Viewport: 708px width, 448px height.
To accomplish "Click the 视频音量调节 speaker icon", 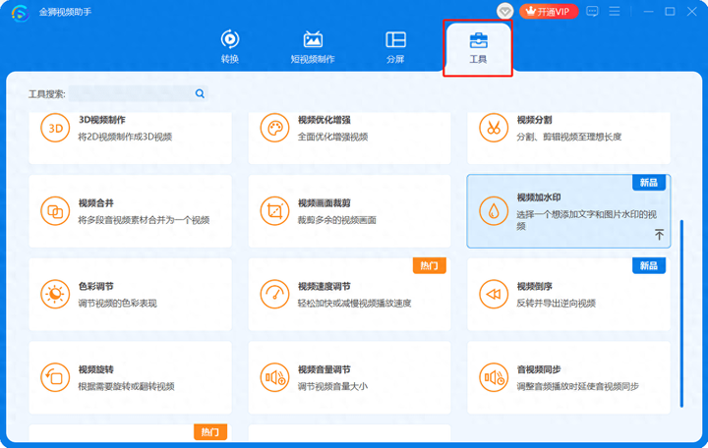I will click(274, 377).
